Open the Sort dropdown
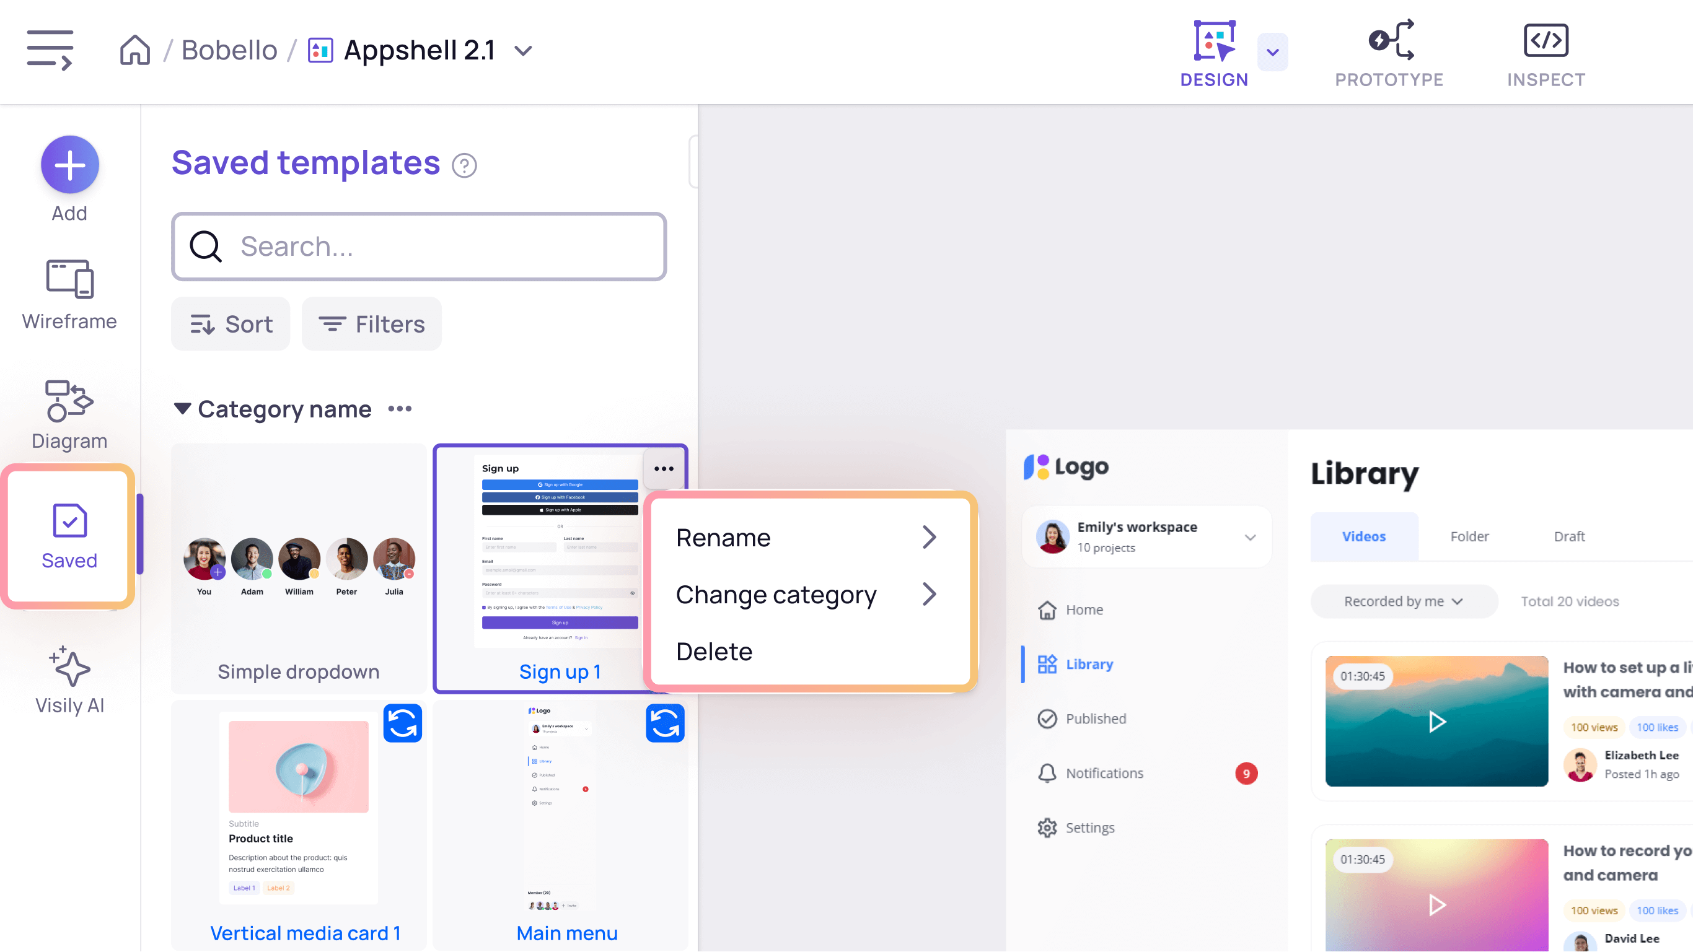The image size is (1693, 952). pyautogui.click(x=231, y=325)
